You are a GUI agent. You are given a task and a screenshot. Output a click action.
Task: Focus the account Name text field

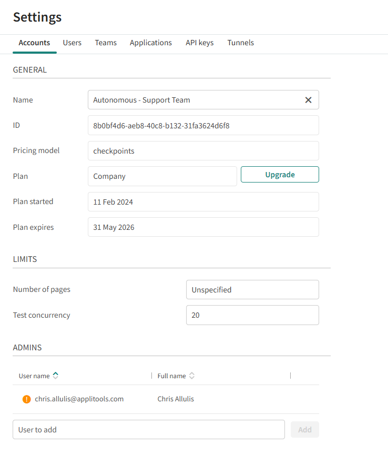point(195,100)
